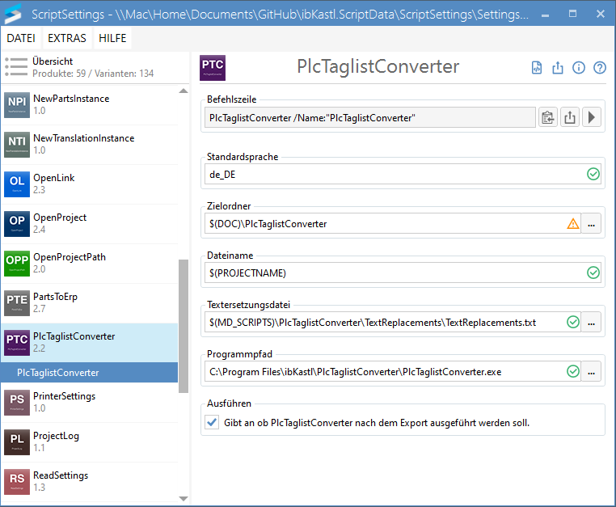Click the code file icon in header

click(x=536, y=68)
